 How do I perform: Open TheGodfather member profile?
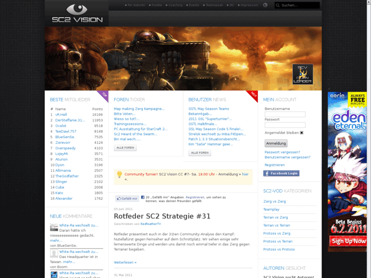pyautogui.click(x=67, y=176)
